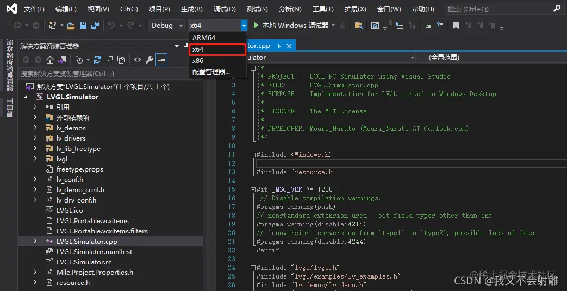The width and height of the screenshot is (567, 291).
Task: Select the LVGL.Simulator.cpp file in the tree
Action: (87, 241)
